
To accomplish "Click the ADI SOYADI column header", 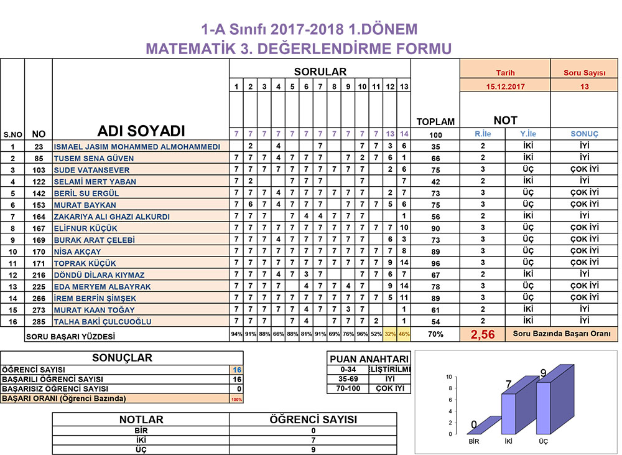I will 141,131.
